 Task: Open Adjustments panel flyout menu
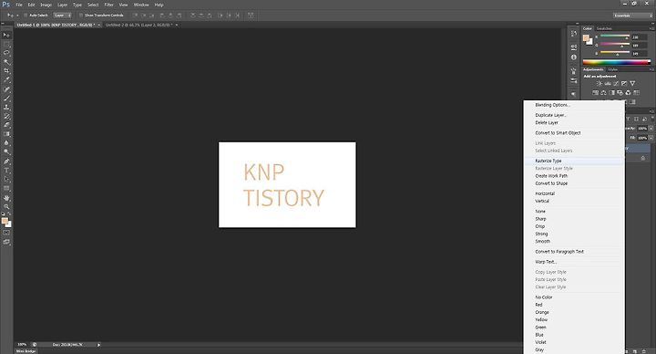[651, 69]
